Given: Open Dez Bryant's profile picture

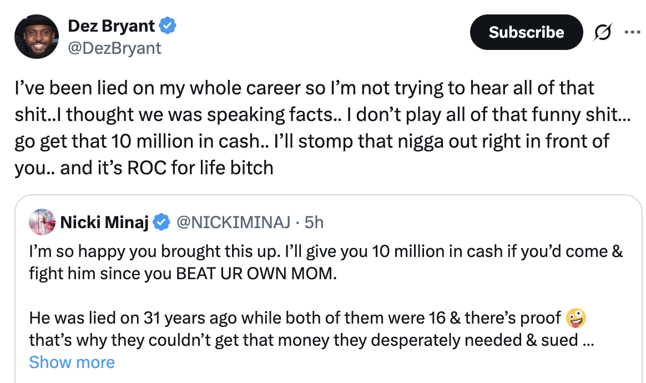Looking at the screenshot, I should [37, 37].
